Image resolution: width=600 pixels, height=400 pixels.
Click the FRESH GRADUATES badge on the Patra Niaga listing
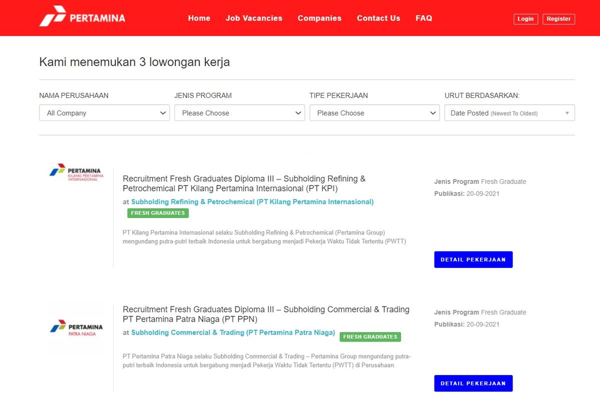(x=370, y=336)
